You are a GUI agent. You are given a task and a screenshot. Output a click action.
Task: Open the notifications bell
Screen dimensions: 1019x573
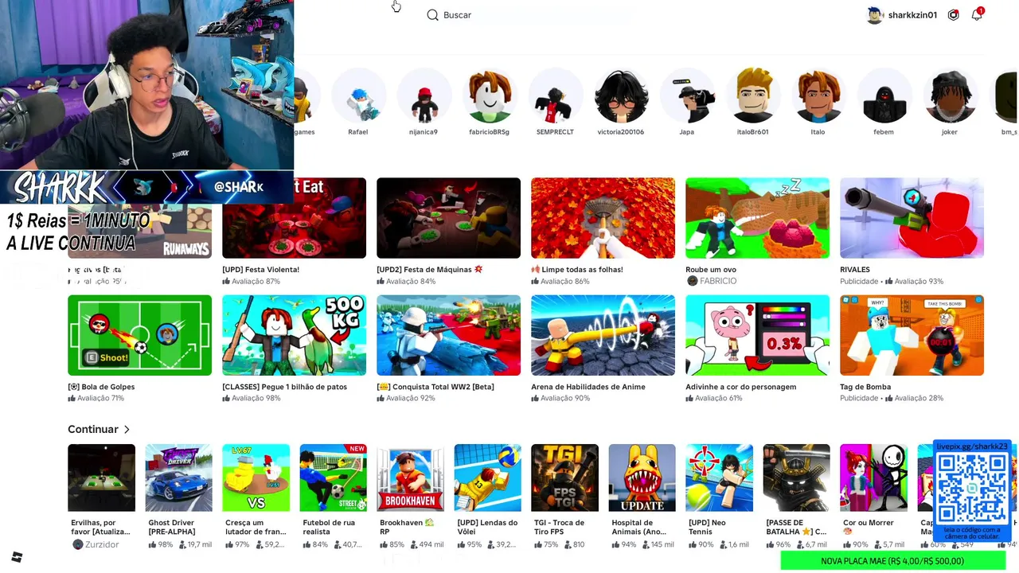977,15
